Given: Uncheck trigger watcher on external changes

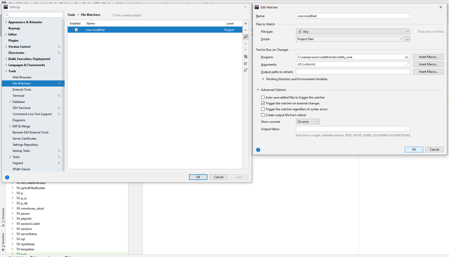Looking at the screenshot, I should click(263, 103).
